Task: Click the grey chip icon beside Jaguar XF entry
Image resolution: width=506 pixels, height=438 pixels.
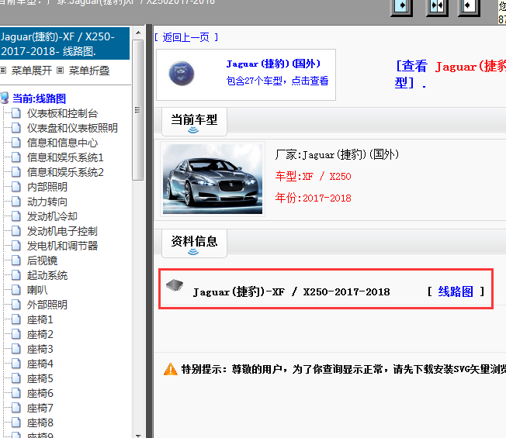Action: pos(175,285)
